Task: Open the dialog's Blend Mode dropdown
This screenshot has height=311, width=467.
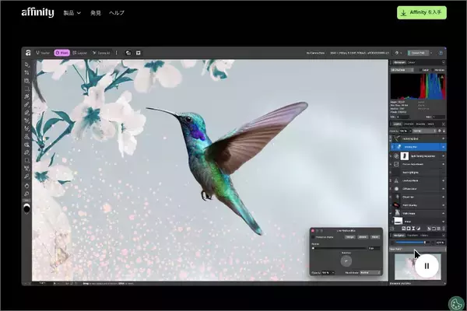Action: click(370, 273)
